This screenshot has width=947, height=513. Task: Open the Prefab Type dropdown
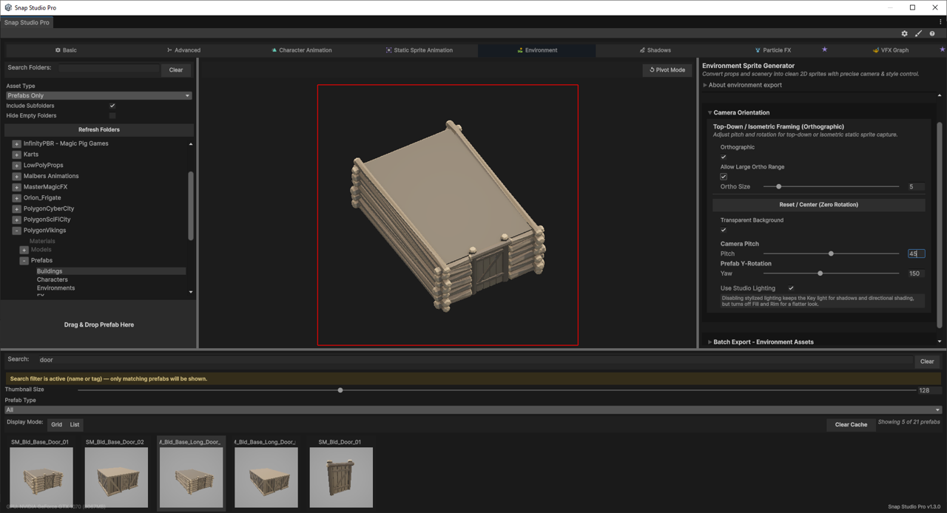tap(473, 410)
